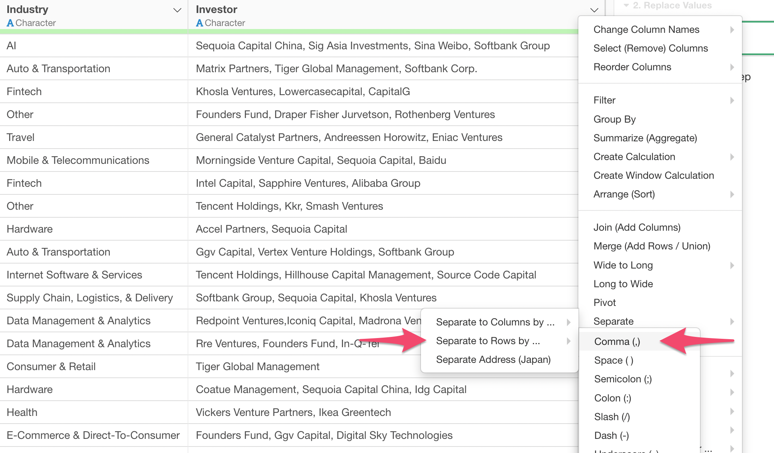Click the Character type icon under Industry

[10, 23]
